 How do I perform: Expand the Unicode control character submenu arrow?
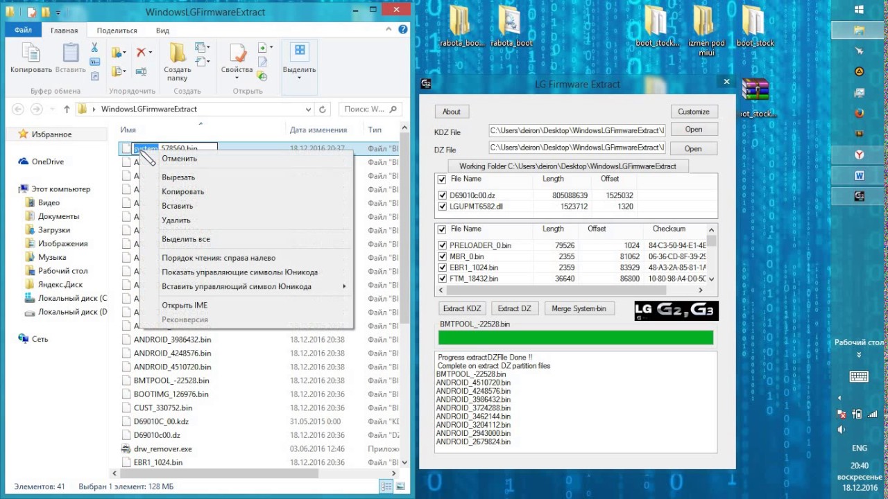[344, 286]
